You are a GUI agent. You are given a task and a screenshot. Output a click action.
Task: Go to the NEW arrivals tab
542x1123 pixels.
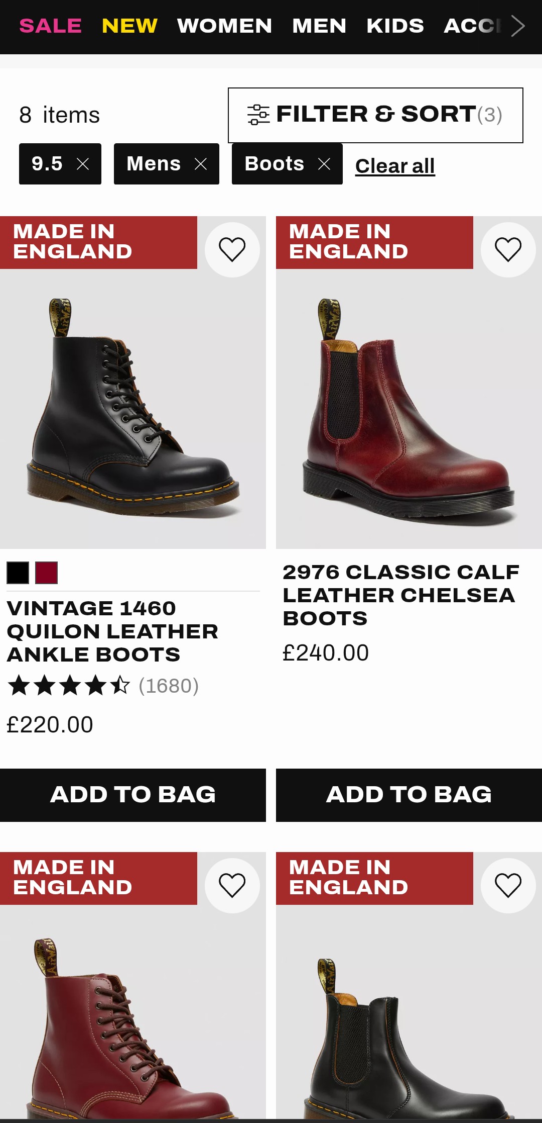pos(129,26)
